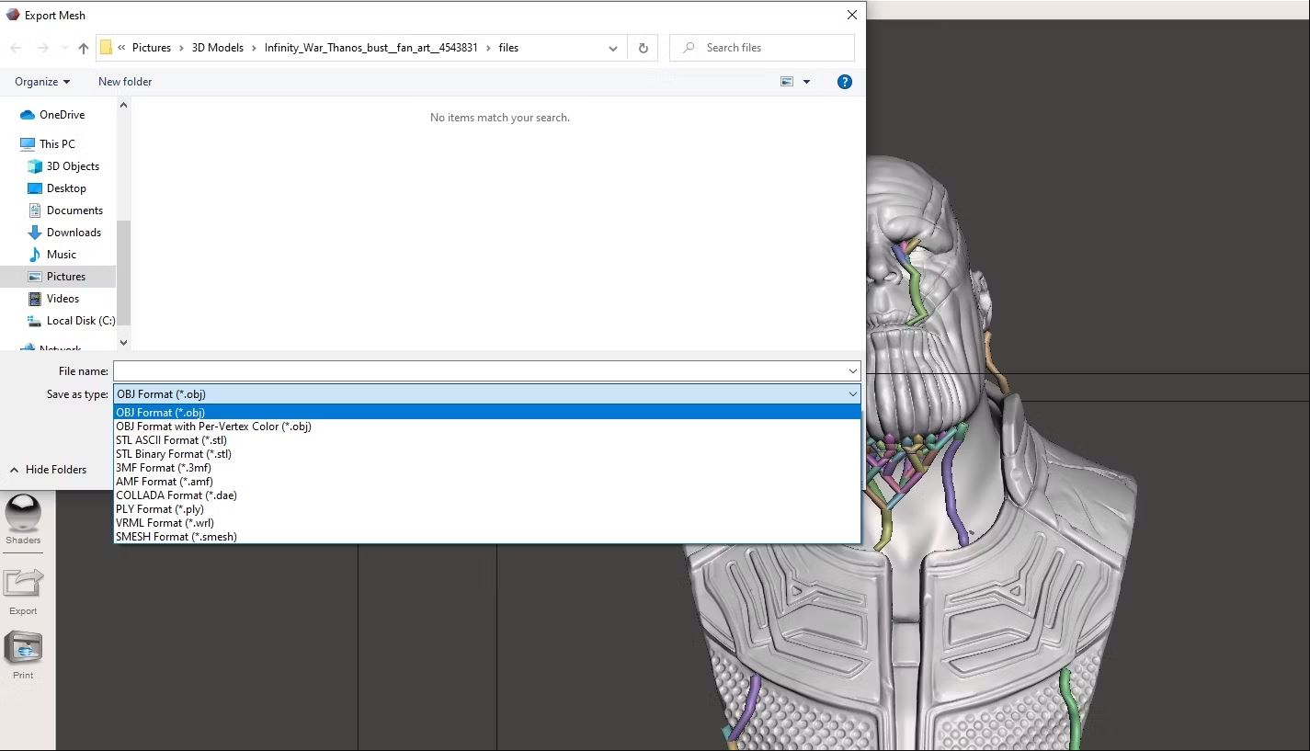Image resolution: width=1310 pixels, height=751 pixels.
Task: Click the Search files box
Action: tap(762, 48)
